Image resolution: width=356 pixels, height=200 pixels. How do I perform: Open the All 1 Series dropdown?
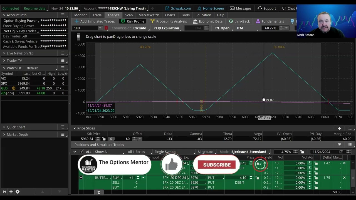pyautogui.click(x=139, y=152)
